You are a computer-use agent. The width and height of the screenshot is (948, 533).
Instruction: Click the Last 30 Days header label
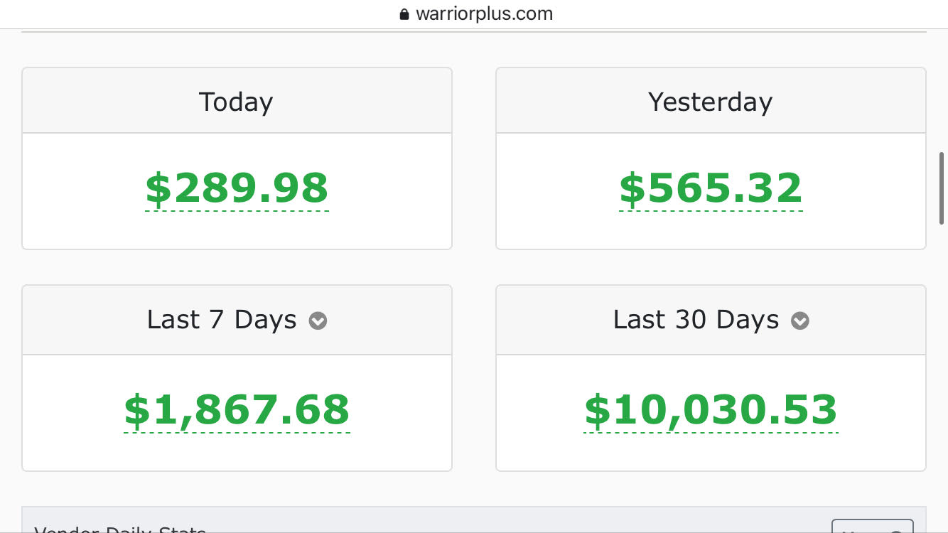click(x=696, y=320)
